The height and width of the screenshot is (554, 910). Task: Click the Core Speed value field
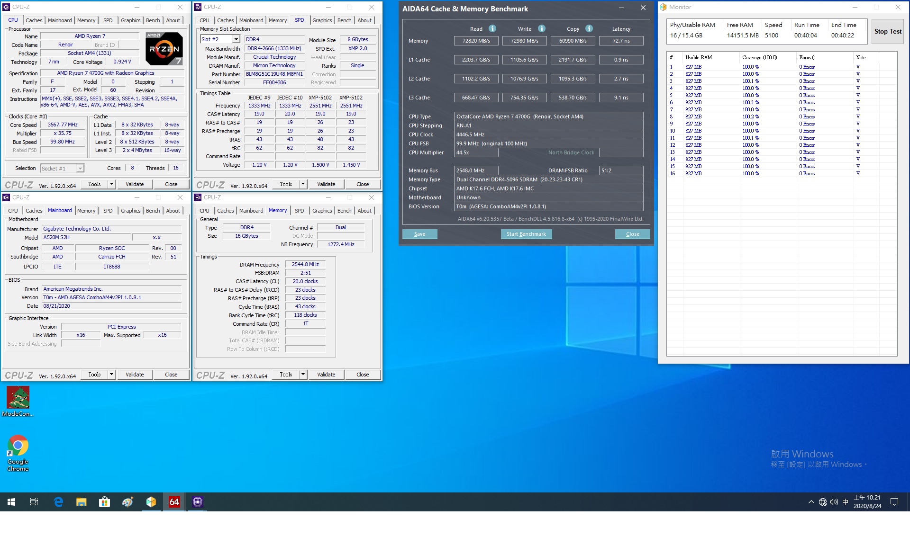click(x=63, y=125)
